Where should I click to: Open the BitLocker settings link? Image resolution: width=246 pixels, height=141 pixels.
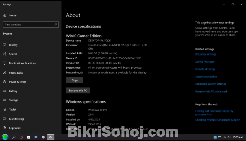click(x=205, y=54)
